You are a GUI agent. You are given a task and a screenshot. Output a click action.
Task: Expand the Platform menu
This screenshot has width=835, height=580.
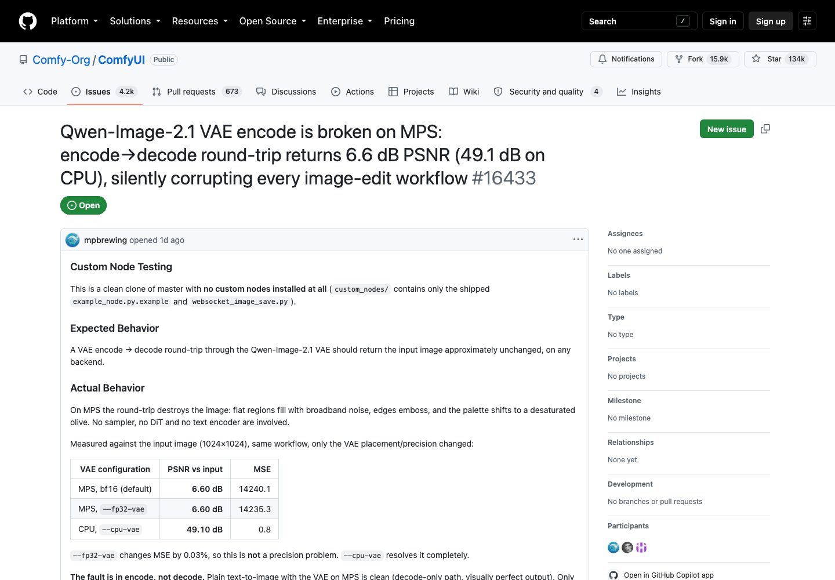tap(74, 21)
